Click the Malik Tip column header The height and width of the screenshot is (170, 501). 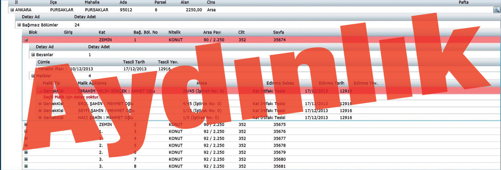coord(51,83)
